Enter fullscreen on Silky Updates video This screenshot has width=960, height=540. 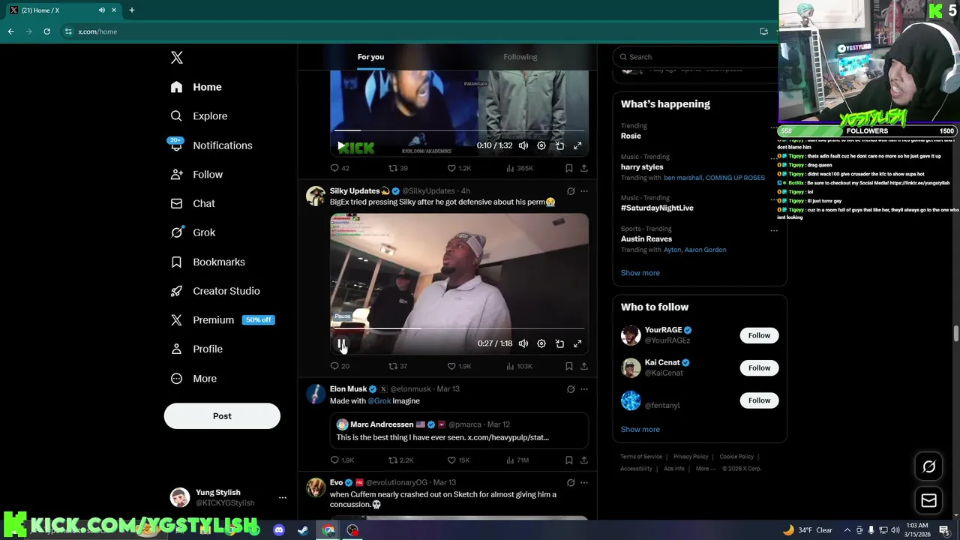pos(577,343)
